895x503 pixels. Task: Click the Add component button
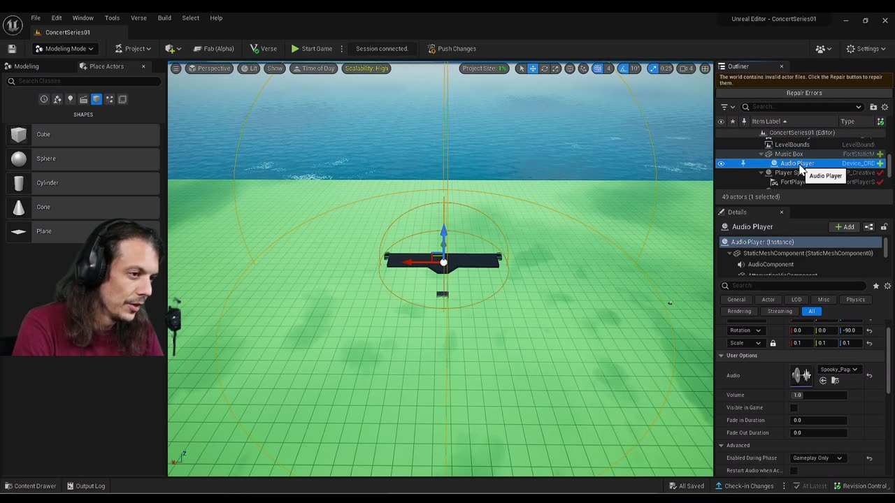coord(845,227)
